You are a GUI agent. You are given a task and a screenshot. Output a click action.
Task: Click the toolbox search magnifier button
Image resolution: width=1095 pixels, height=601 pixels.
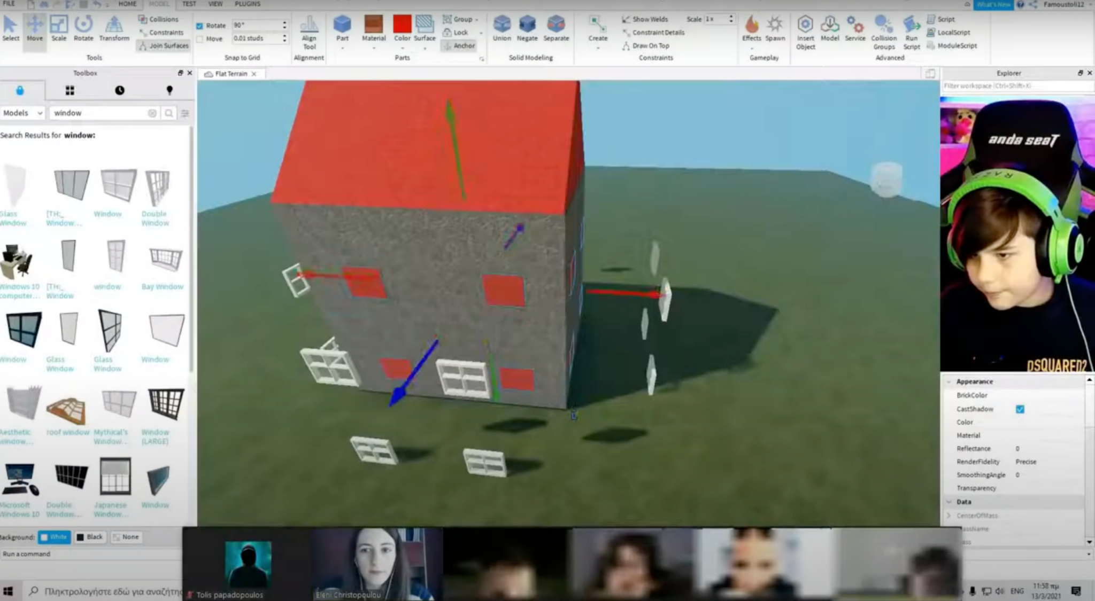click(168, 113)
